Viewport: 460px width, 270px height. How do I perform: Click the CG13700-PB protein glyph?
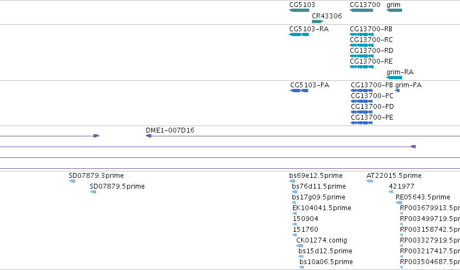[x=362, y=91]
